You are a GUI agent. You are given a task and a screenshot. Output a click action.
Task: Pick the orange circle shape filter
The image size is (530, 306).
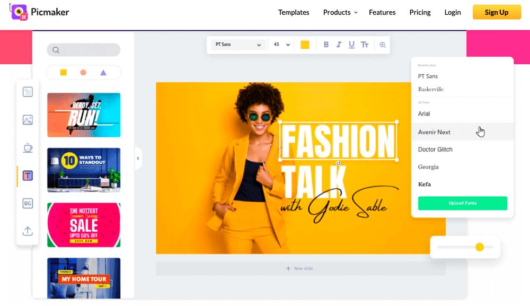(83, 72)
